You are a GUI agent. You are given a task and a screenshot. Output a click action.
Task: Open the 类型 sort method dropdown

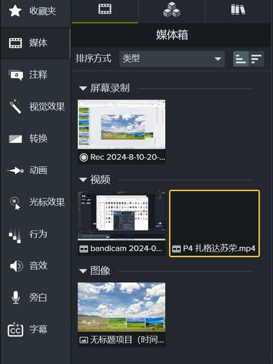pyautogui.click(x=172, y=59)
